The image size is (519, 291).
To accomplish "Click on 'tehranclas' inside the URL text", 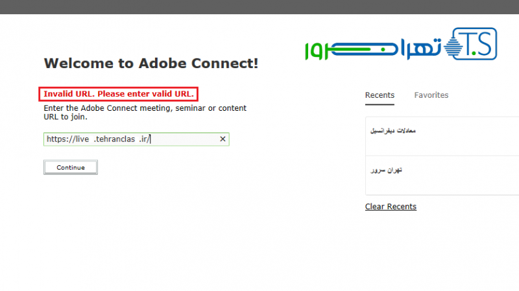I will [x=116, y=139].
